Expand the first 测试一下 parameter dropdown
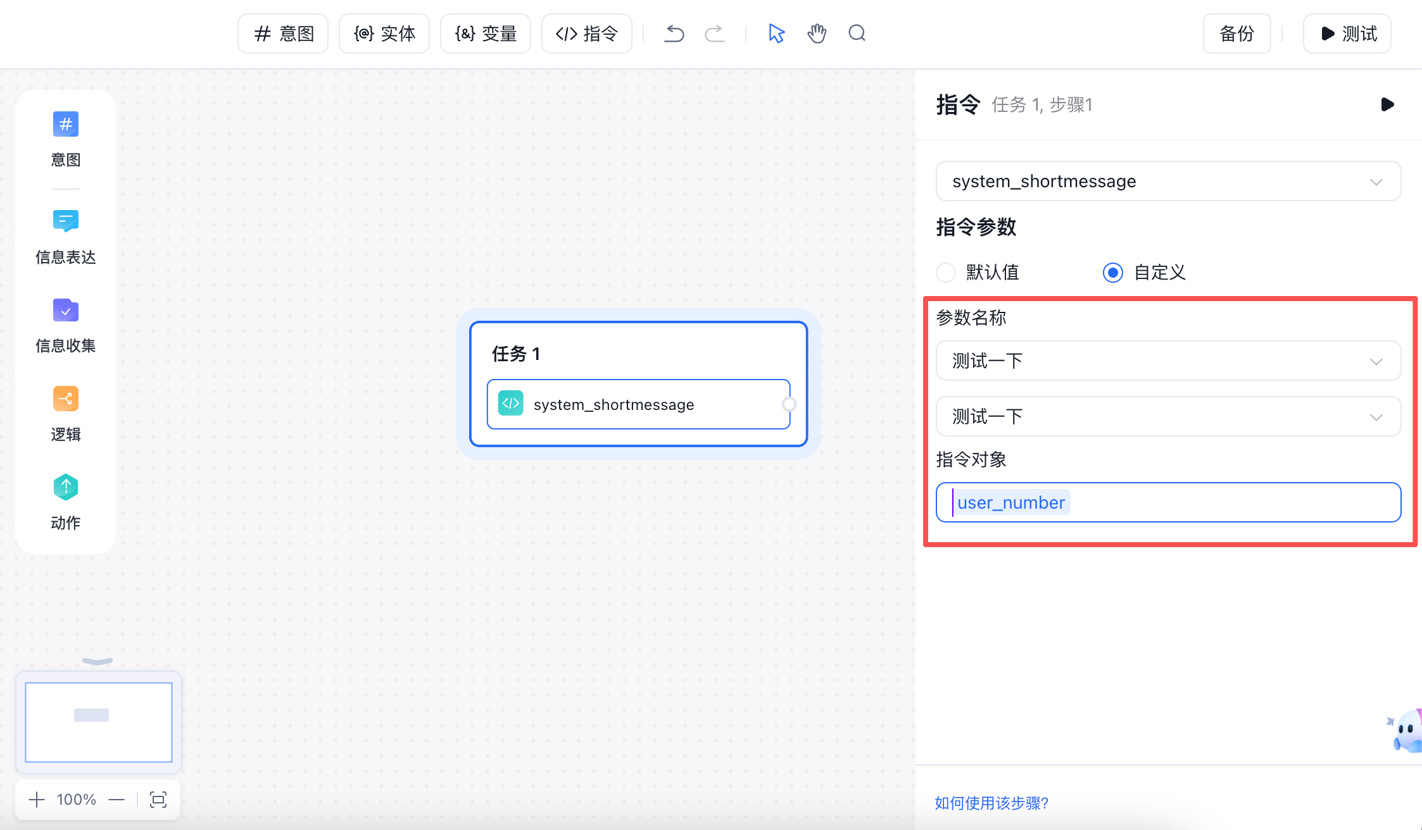 click(x=1168, y=361)
